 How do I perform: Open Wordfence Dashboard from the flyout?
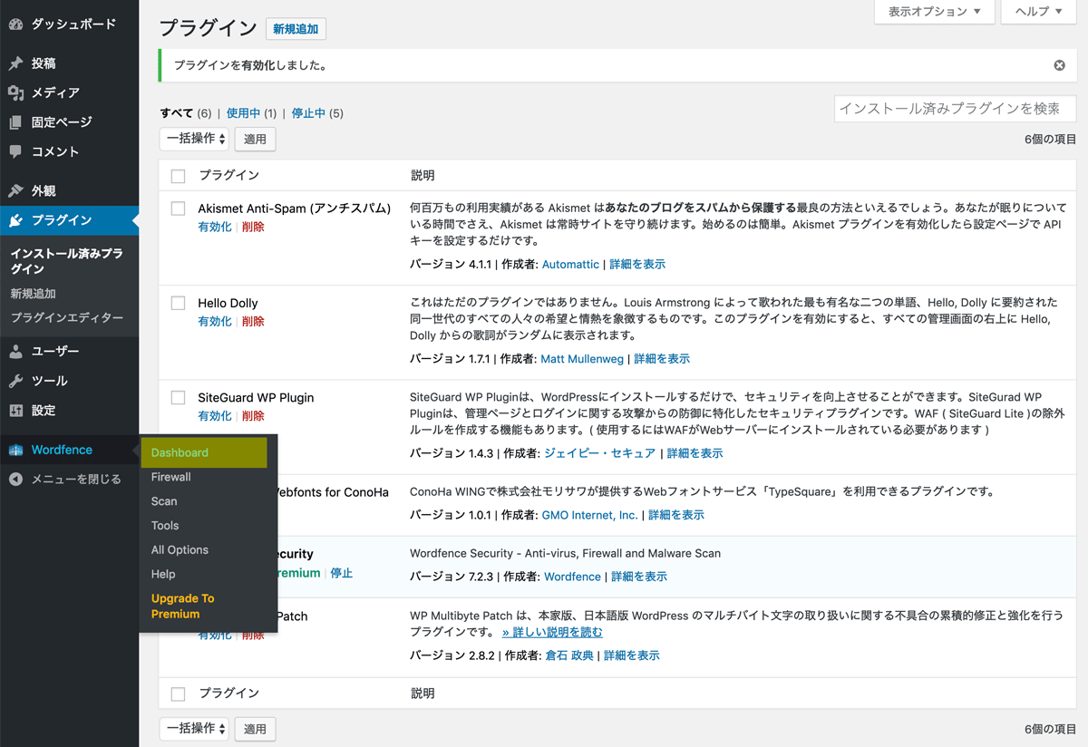click(204, 452)
